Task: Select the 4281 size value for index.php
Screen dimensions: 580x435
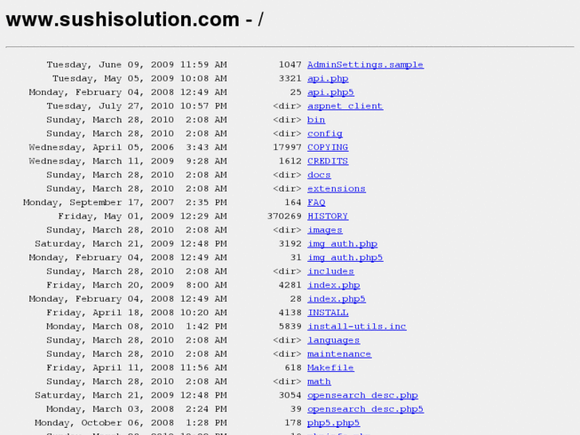Action: pyautogui.click(x=290, y=285)
